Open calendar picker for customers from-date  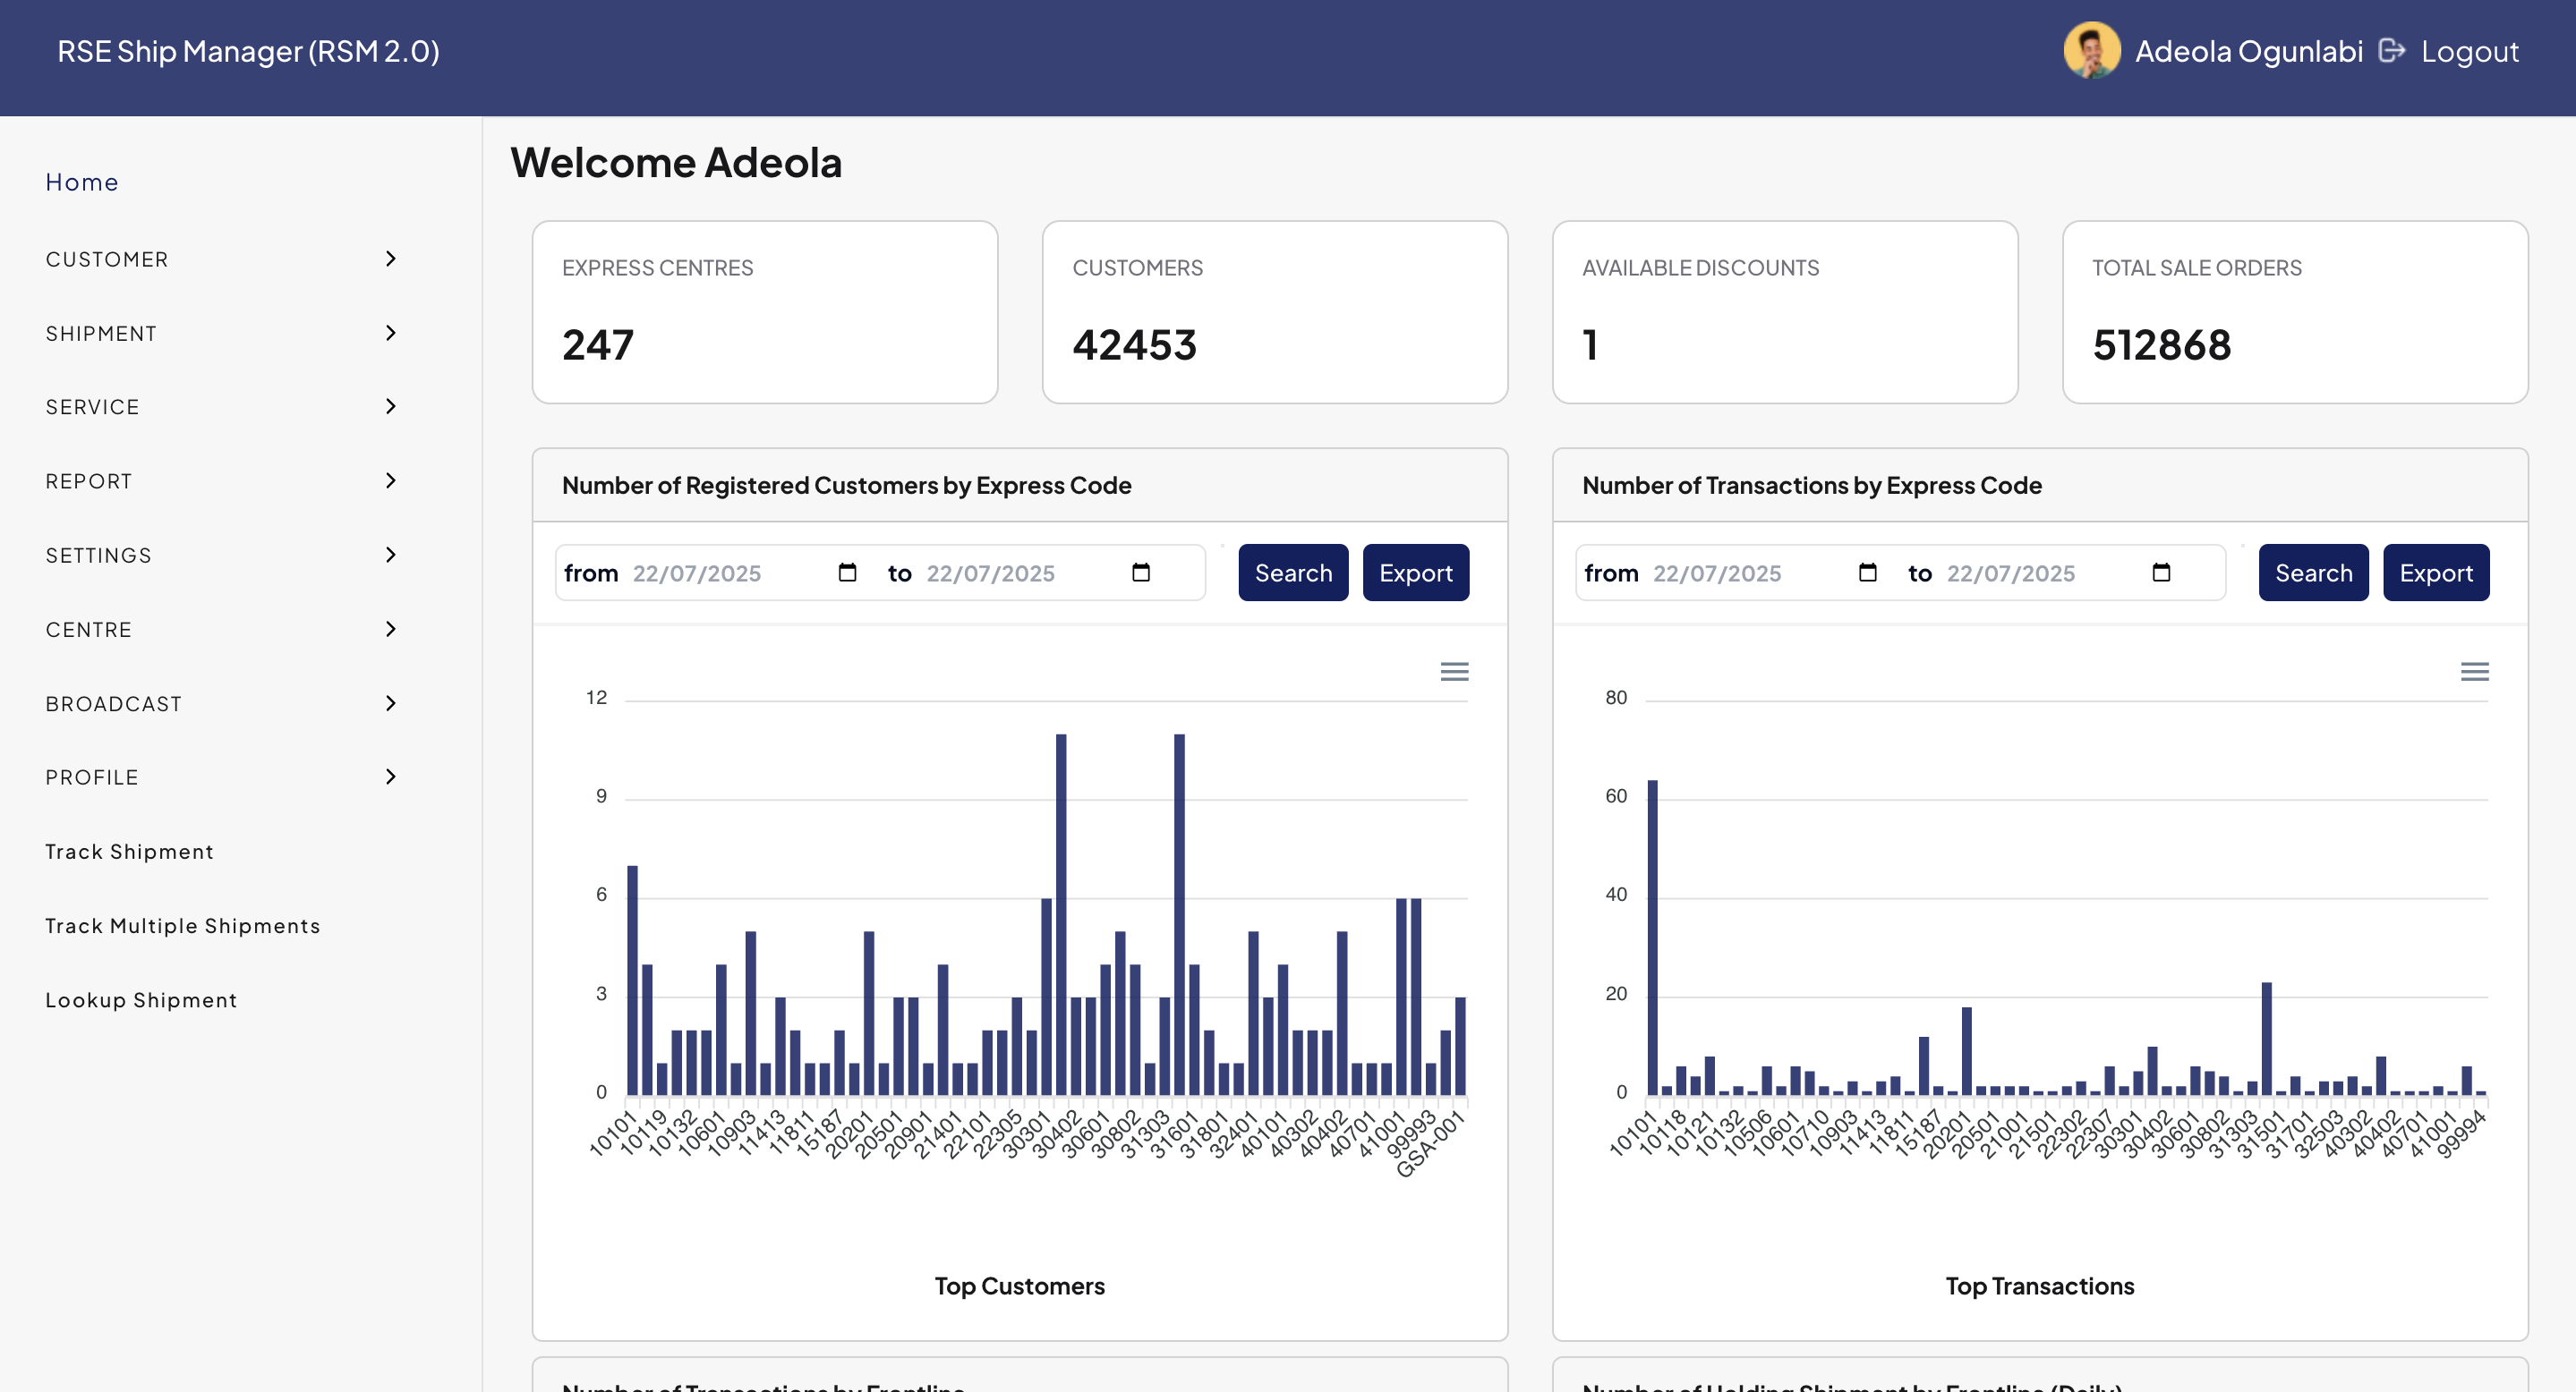point(847,573)
